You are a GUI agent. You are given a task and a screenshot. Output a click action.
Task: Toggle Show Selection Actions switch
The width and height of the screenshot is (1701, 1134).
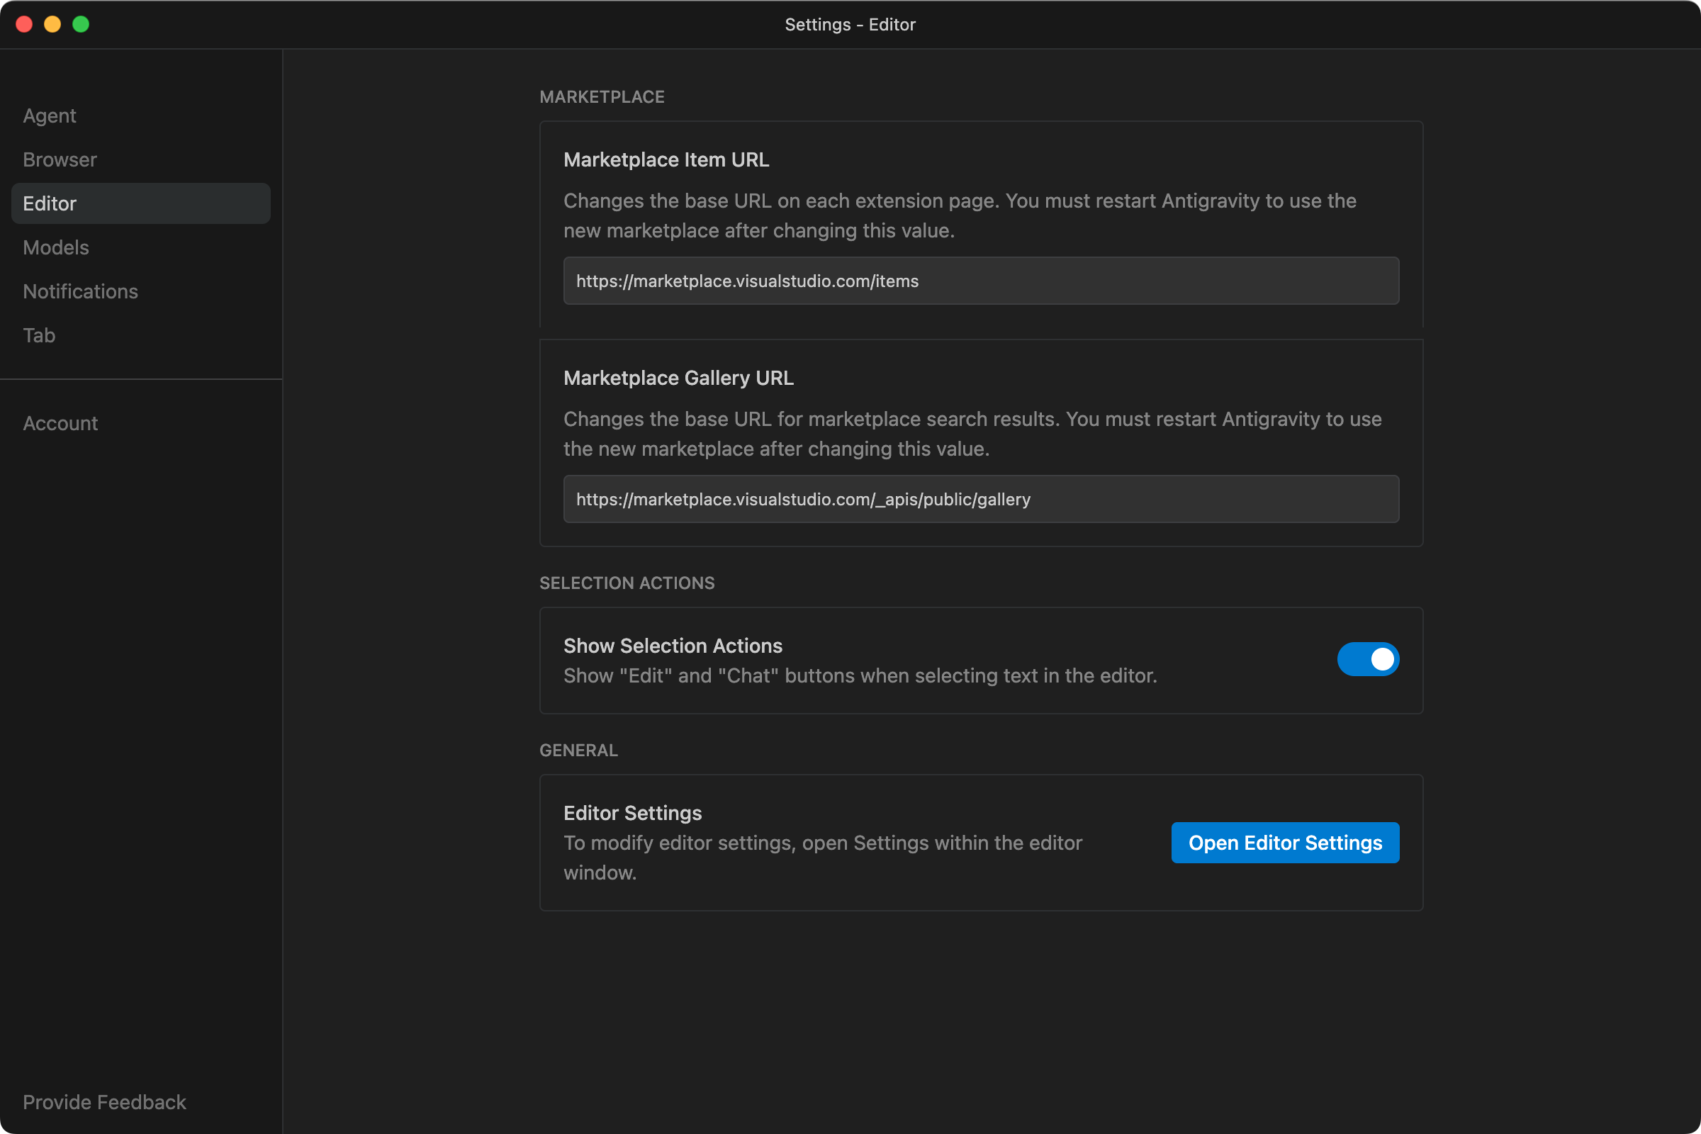[1368, 659]
